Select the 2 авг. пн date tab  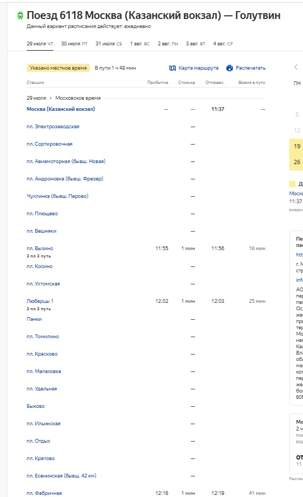(x=168, y=44)
